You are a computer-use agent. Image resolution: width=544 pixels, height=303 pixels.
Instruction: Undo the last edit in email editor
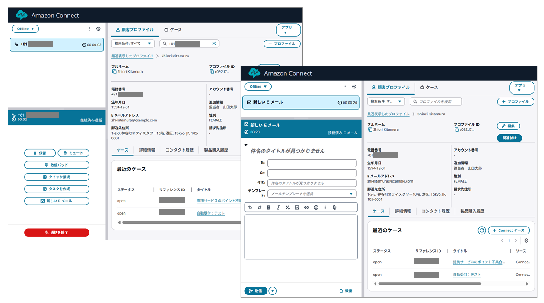pyautogui.click(x=250, y=208)
